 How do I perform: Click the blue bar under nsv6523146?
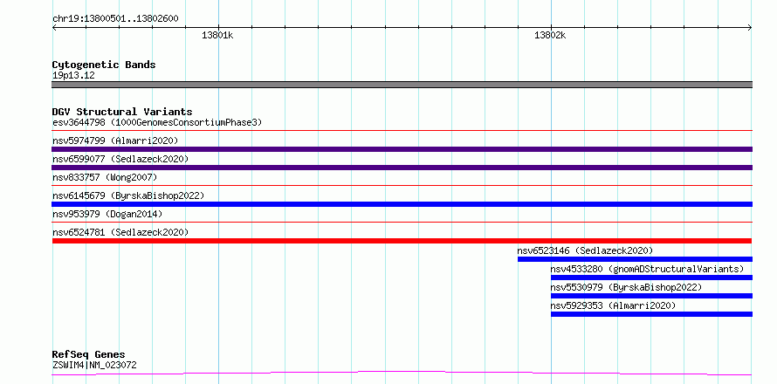click(x=635, y=259)
